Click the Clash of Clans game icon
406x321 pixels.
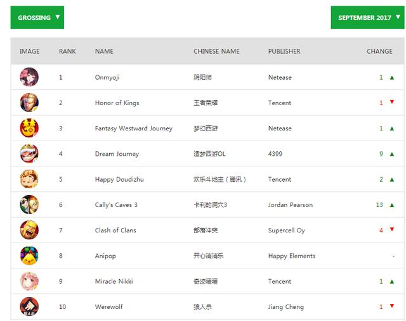29,230
